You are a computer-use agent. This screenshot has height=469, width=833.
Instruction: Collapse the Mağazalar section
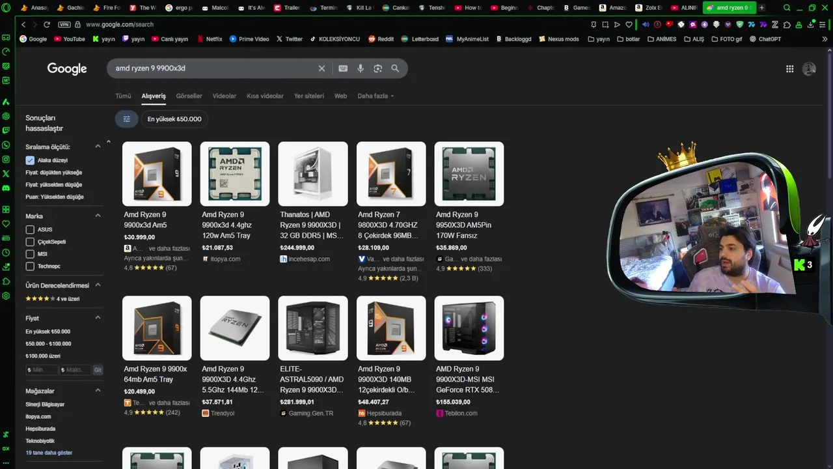pyautogui.click(x=98, y=391)
